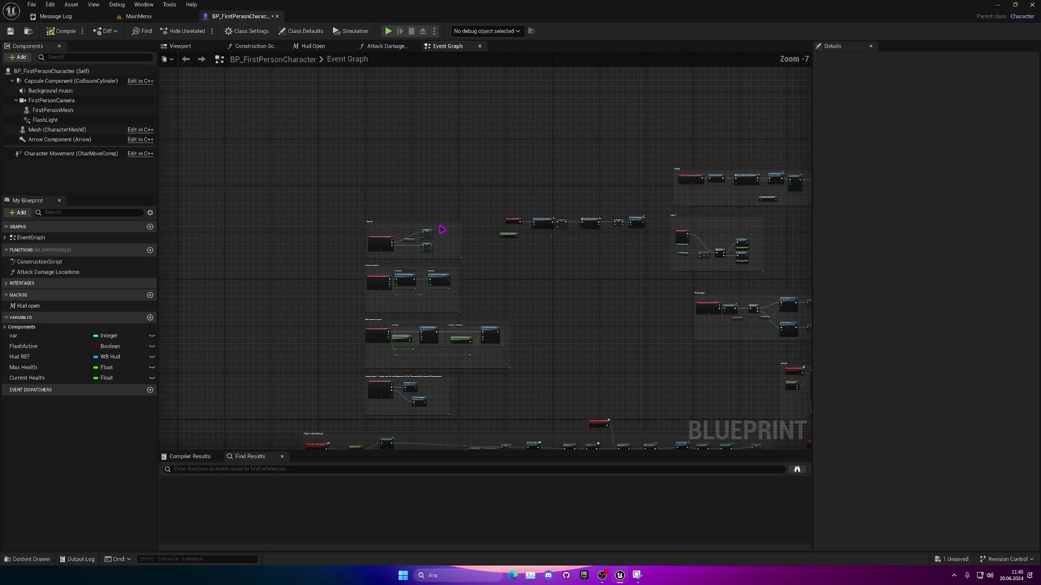Collapse the Capsule Component tree node
Image resolution: width=1041 pixels, height=585 pixels.
click(x=12, y=81)
